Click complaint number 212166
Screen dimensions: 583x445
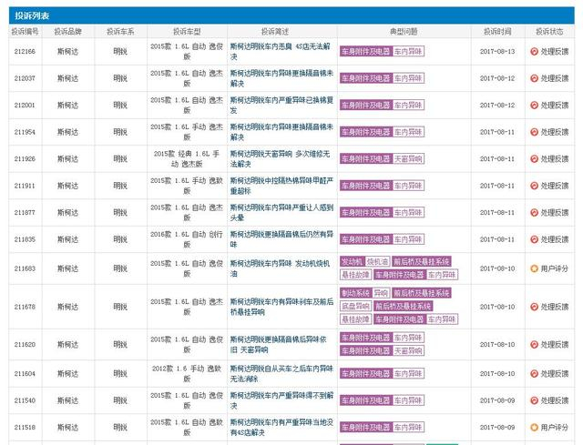coord(25,52)
